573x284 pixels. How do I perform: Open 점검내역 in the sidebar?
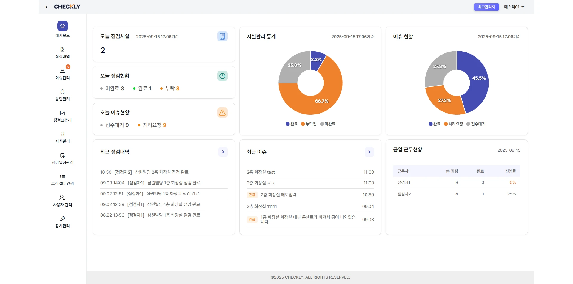62,52
